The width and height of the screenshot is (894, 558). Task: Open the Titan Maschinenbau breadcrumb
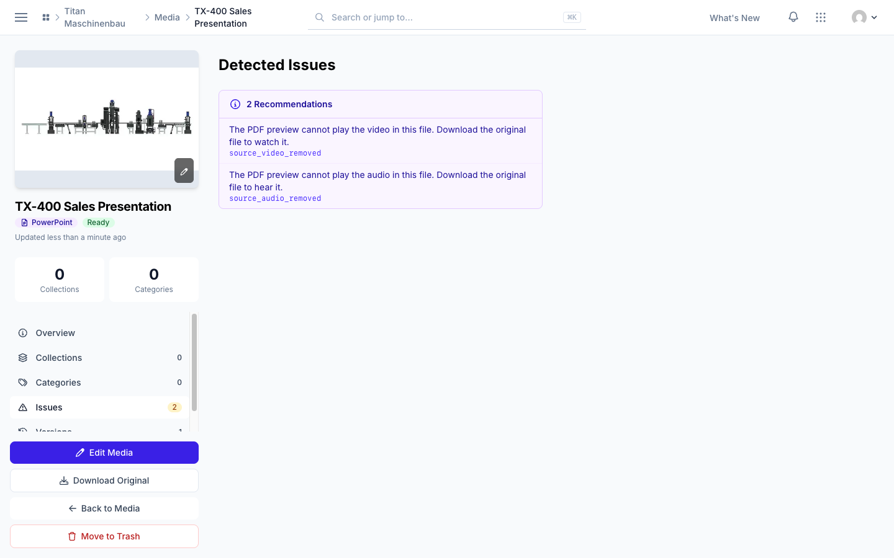tap(95, 17)
